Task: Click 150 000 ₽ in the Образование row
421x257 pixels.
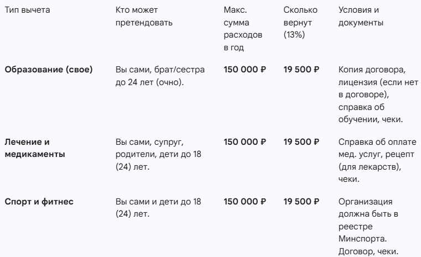Action: coord(245,70)
